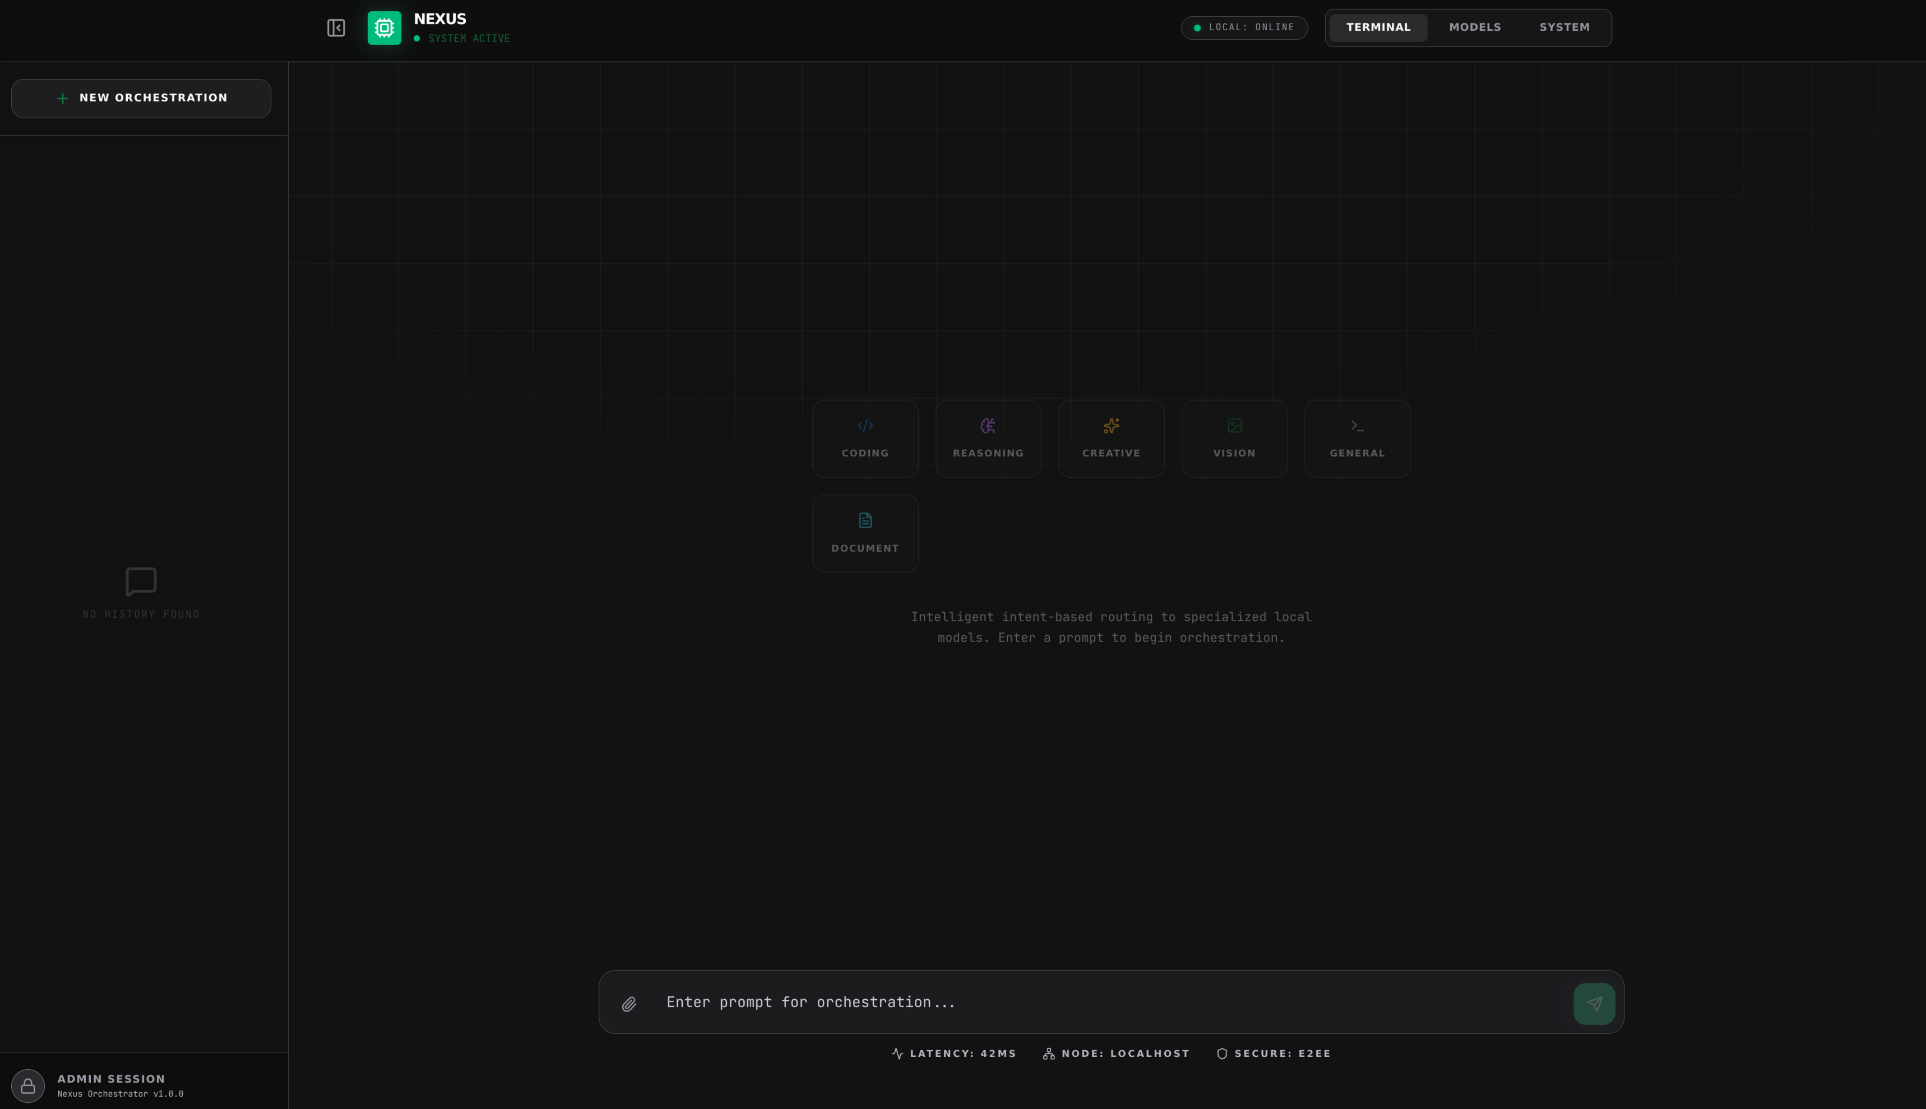Select the Coding category card
Screen dimensions: 1926x1109
[x=865, y=439]
